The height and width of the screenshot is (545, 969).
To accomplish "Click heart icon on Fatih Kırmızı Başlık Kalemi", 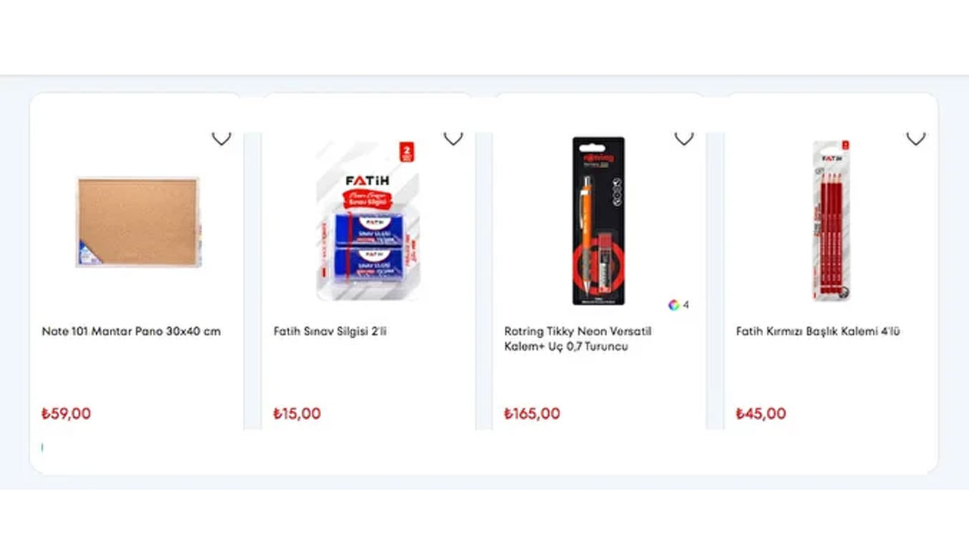I will click(x=915, y=139).
